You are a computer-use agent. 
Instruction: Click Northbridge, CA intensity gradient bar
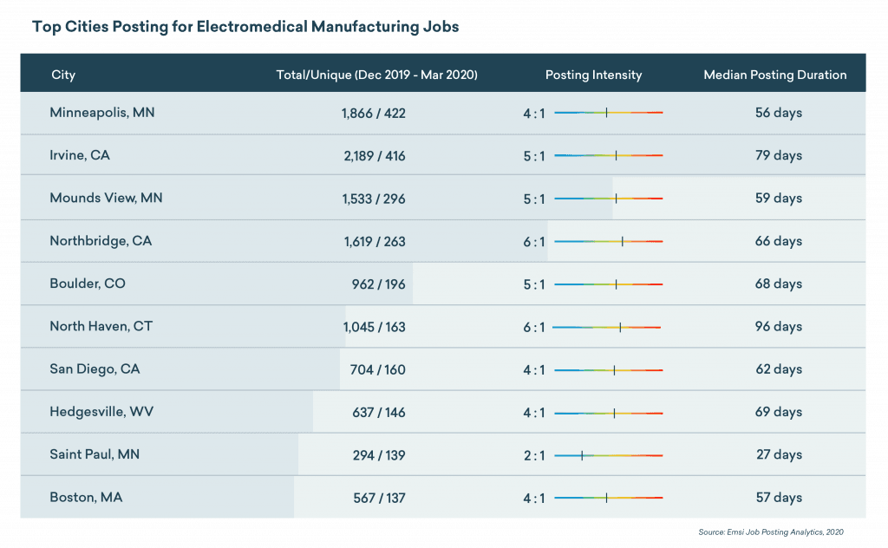(x=608, y=241)
